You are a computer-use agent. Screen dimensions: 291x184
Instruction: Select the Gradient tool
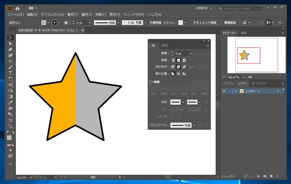[x=10, y=97]
